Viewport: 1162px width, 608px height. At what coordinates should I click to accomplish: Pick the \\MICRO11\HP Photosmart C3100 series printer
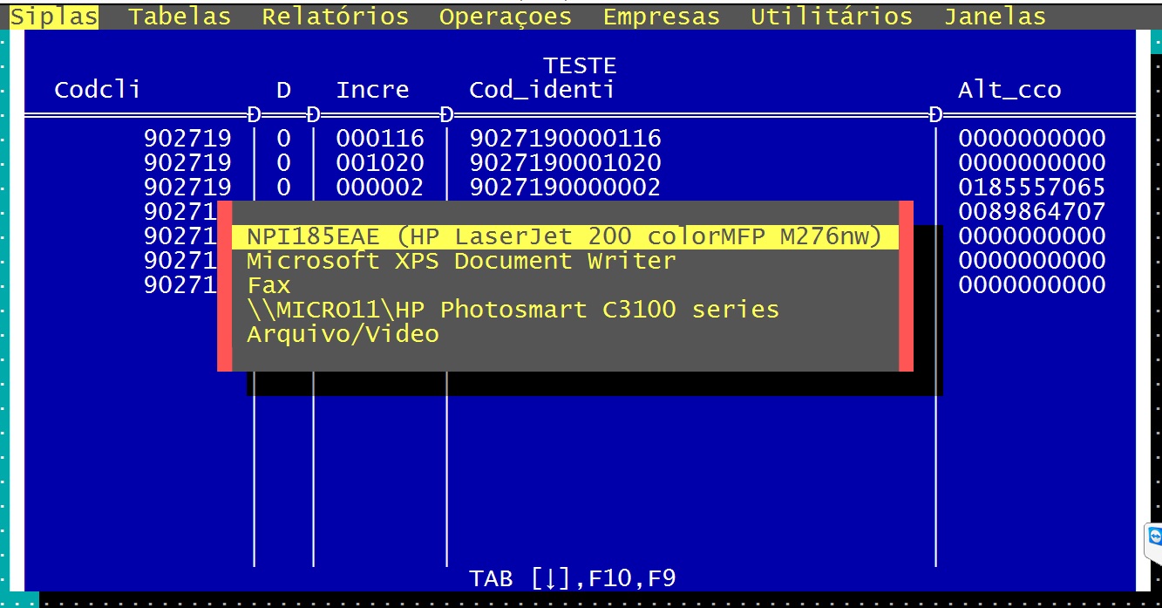click(x=513, y=310)
